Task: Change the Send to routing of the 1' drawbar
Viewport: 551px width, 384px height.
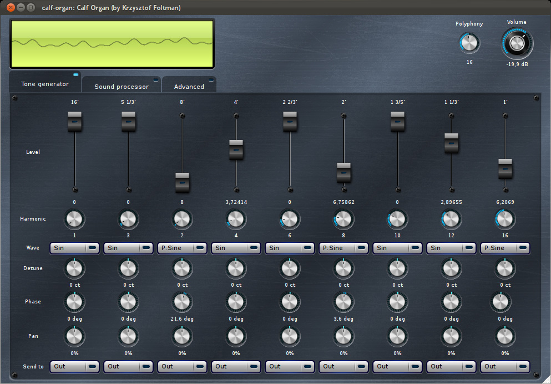Action: point(505,366)
